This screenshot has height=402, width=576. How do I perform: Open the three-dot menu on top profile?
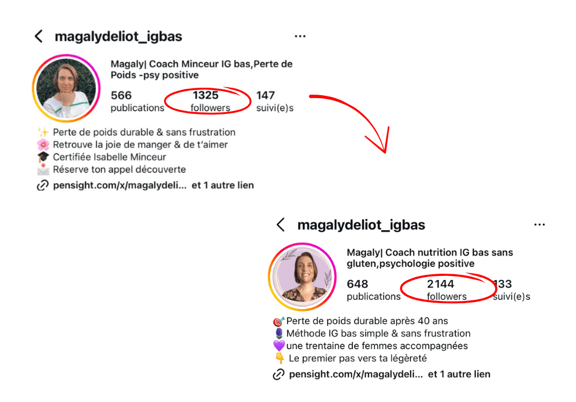coord(300,37)
